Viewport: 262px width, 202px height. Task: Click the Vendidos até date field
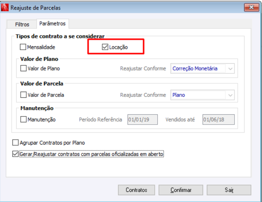[218, 120]
